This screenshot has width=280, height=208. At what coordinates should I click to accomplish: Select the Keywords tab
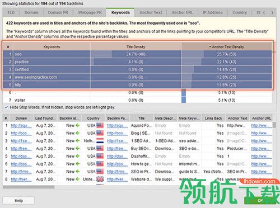pos(120,12)
